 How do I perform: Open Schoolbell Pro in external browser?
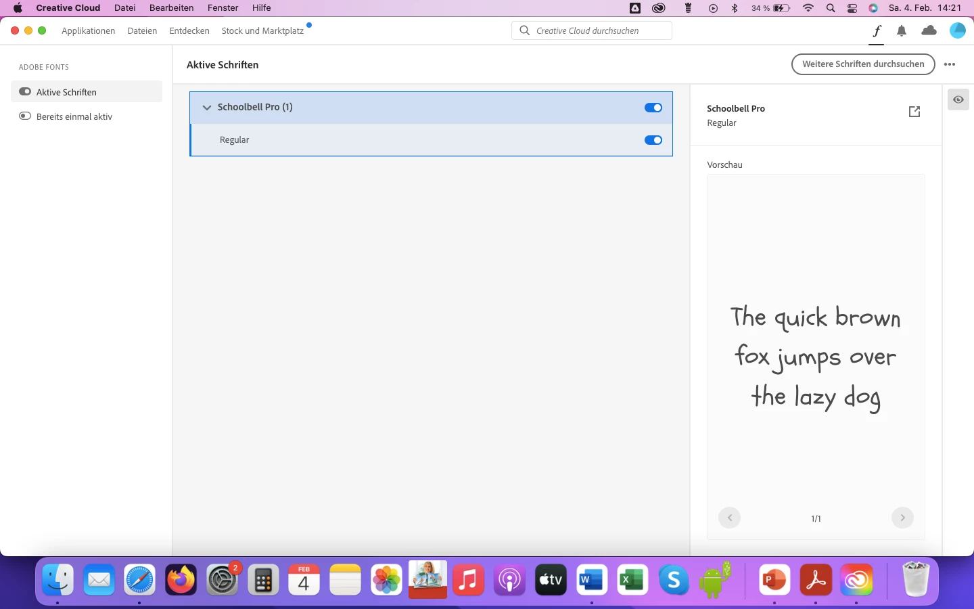[914, 112]
